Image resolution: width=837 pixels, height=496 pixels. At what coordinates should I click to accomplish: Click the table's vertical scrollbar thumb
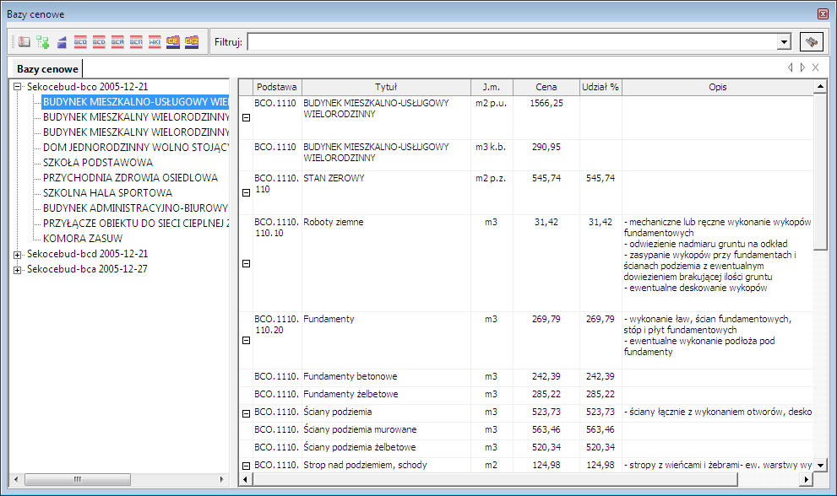[820, 171]
